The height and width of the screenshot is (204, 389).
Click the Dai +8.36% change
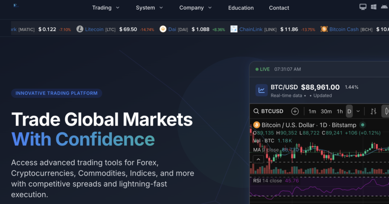[x=219, y=30]
